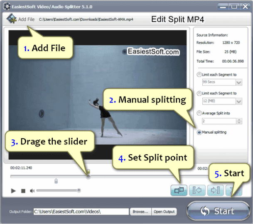Screen dimensions: 253x224
Task: Minimize the EasiestSoft window
Action: tap(223, 7)
